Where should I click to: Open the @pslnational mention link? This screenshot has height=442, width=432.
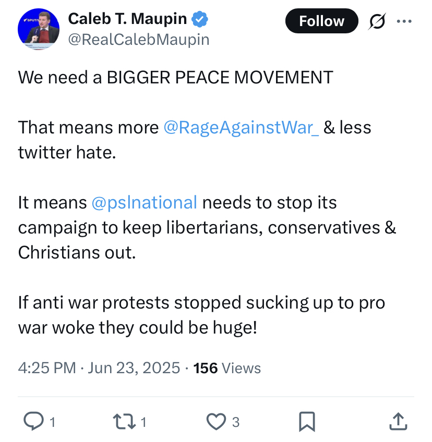coord(144,203)
